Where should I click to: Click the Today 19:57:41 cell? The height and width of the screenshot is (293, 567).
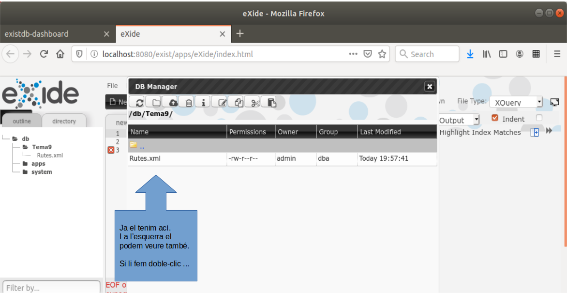click(397, 159)
